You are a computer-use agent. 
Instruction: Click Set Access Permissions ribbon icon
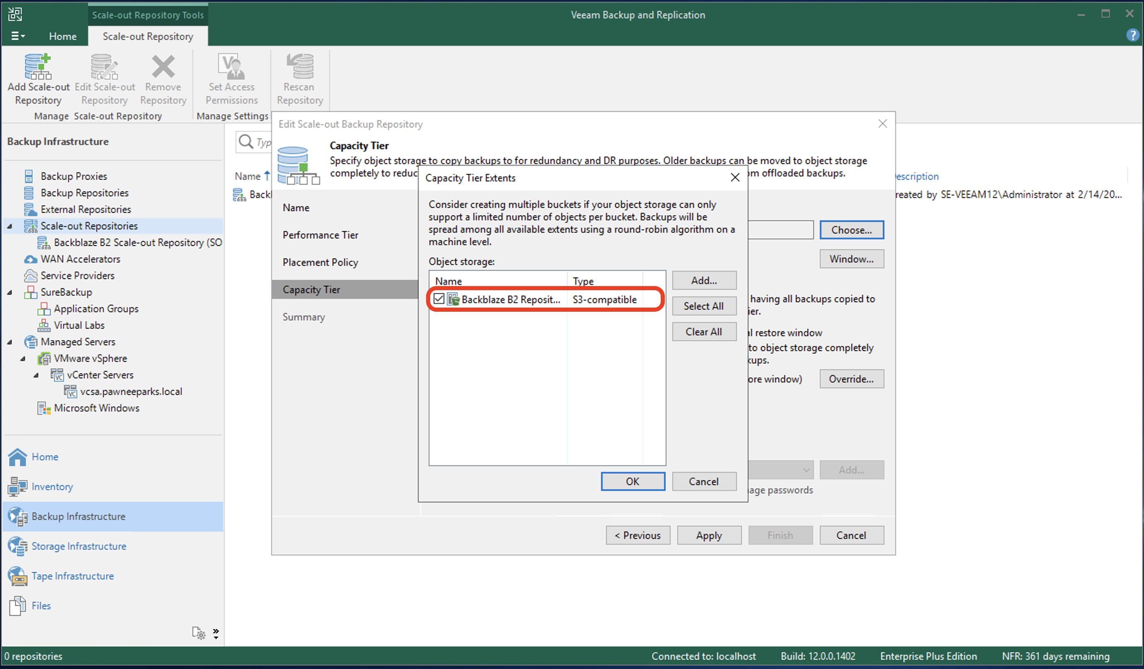point(232,66)
